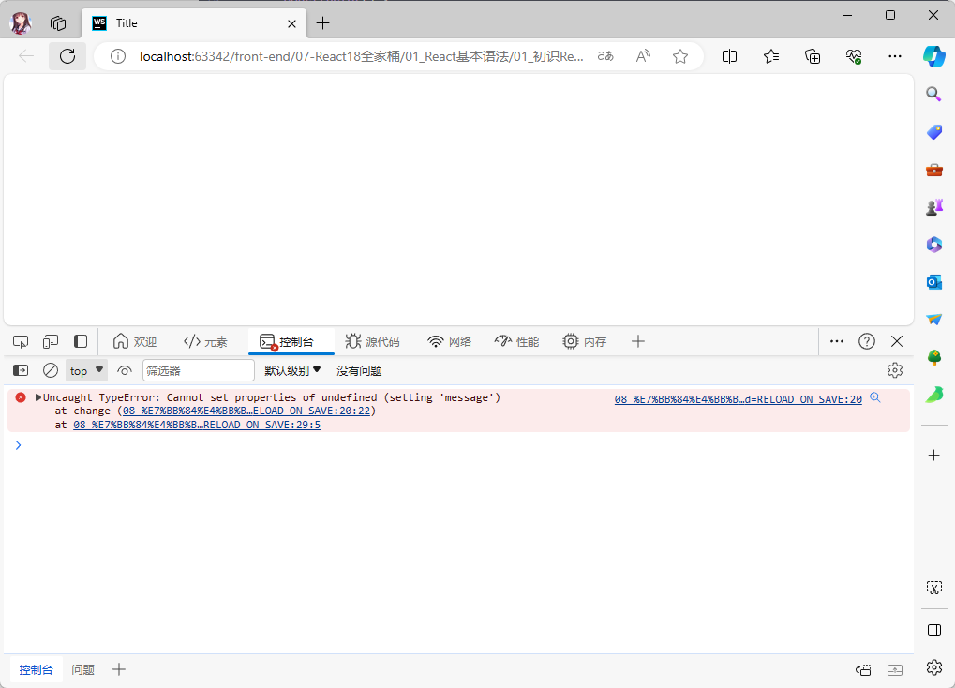Click the 没有问题 issues button
The image size is (955, 688).
point(359,370)
